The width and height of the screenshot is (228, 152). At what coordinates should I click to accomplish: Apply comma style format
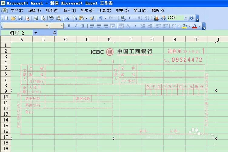coord(135,26)
